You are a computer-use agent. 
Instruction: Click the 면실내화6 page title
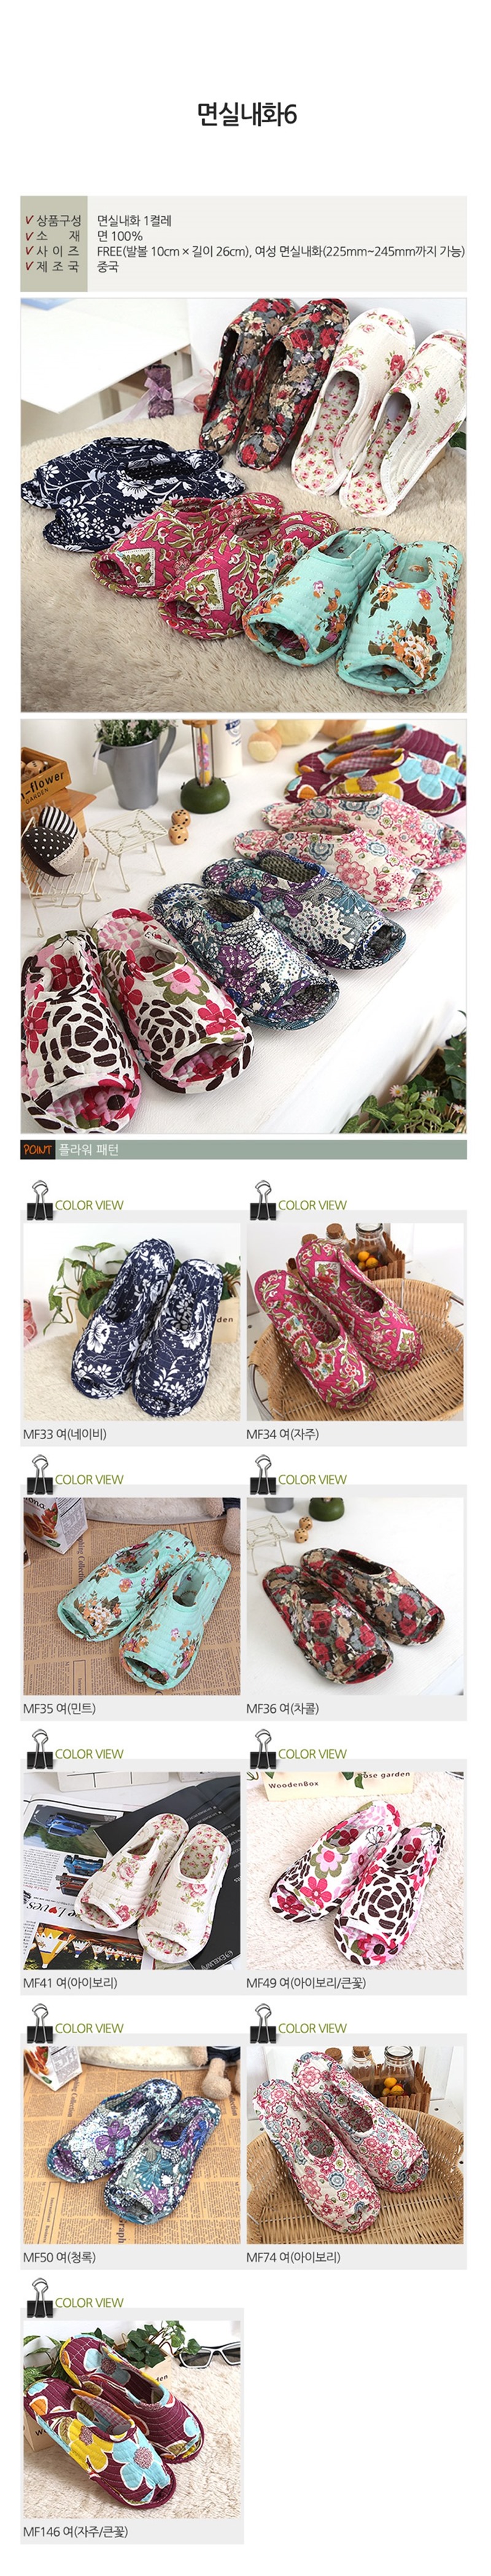coord(246,115)
